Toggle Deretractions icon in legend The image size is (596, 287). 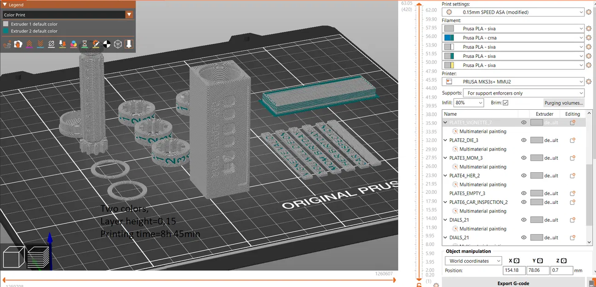(x=40, y=44)
